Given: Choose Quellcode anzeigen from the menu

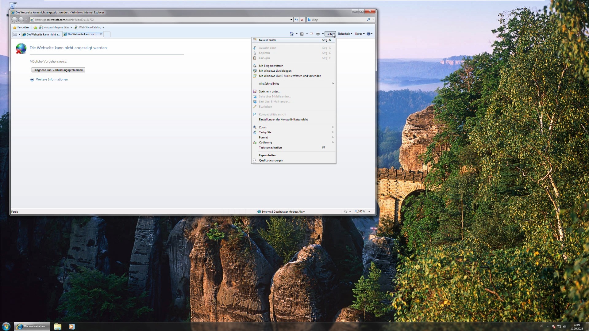Looking at the screenshot, I should (x=271, y=160).
